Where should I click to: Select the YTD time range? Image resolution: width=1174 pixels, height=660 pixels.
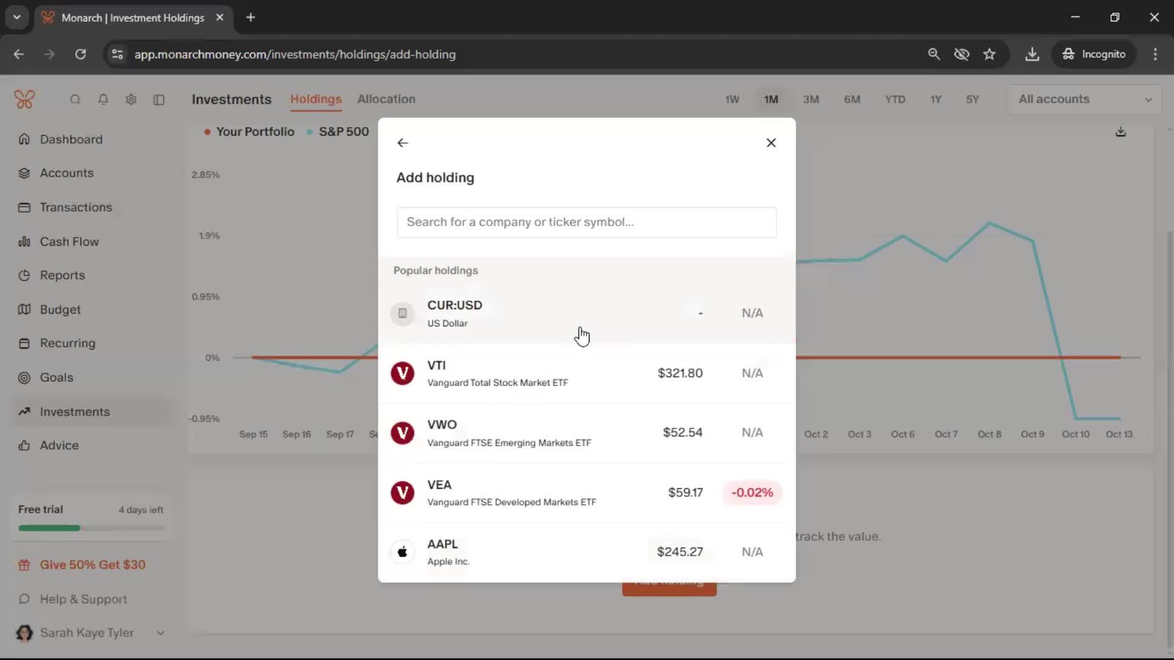(895, 99)
